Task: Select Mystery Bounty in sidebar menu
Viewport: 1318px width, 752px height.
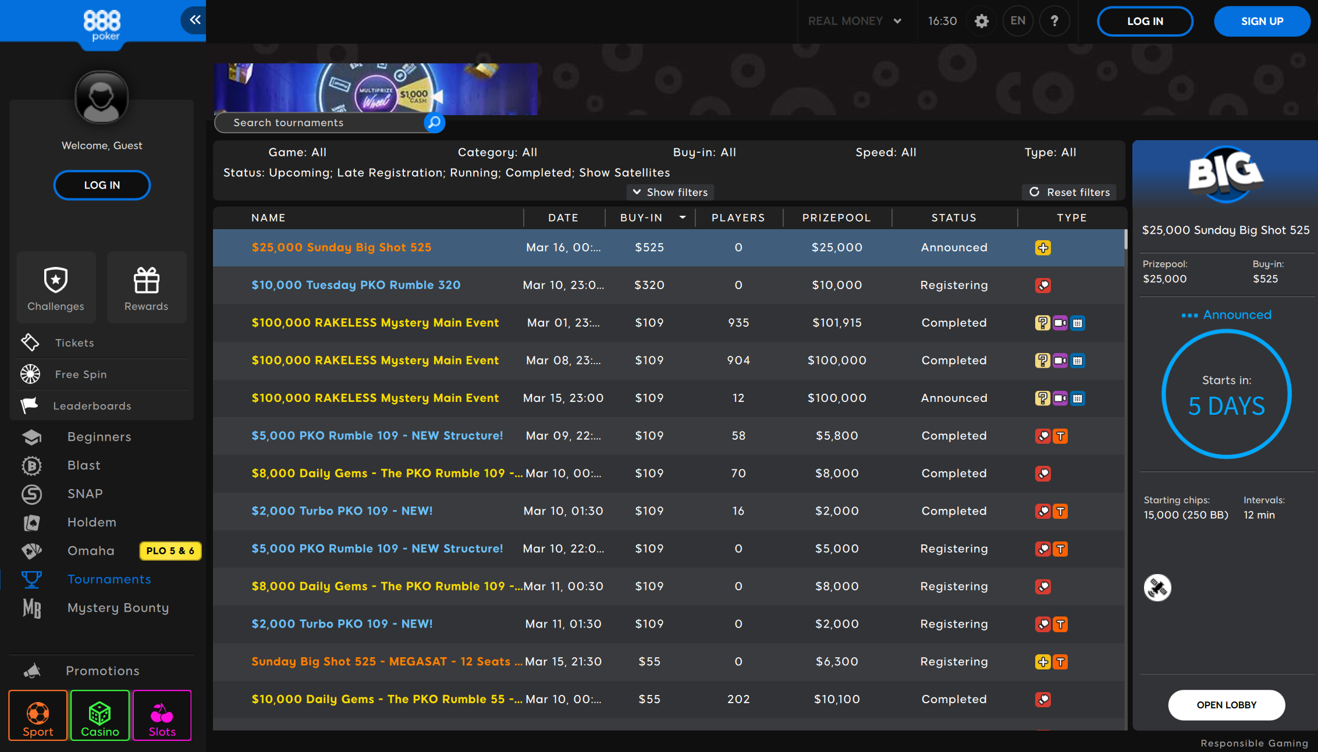Action: 118,608
